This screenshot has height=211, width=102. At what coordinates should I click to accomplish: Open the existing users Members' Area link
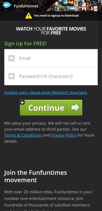(46, 93)
